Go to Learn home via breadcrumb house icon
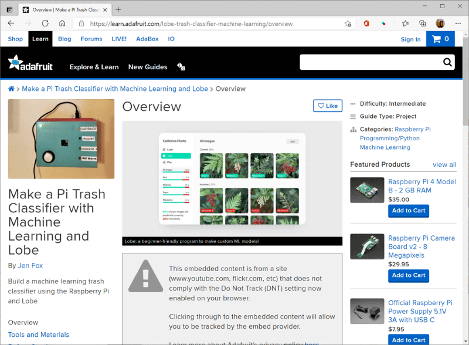The width and height of the screenshot is (469, 345). (11, 89)
